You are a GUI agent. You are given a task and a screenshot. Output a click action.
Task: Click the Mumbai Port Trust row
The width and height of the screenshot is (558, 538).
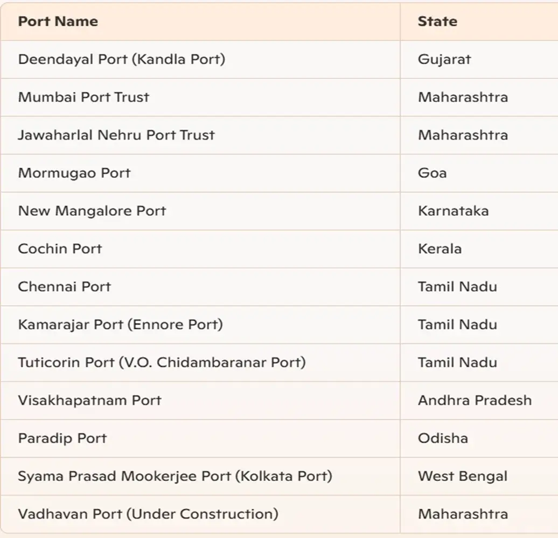[279, 97]
